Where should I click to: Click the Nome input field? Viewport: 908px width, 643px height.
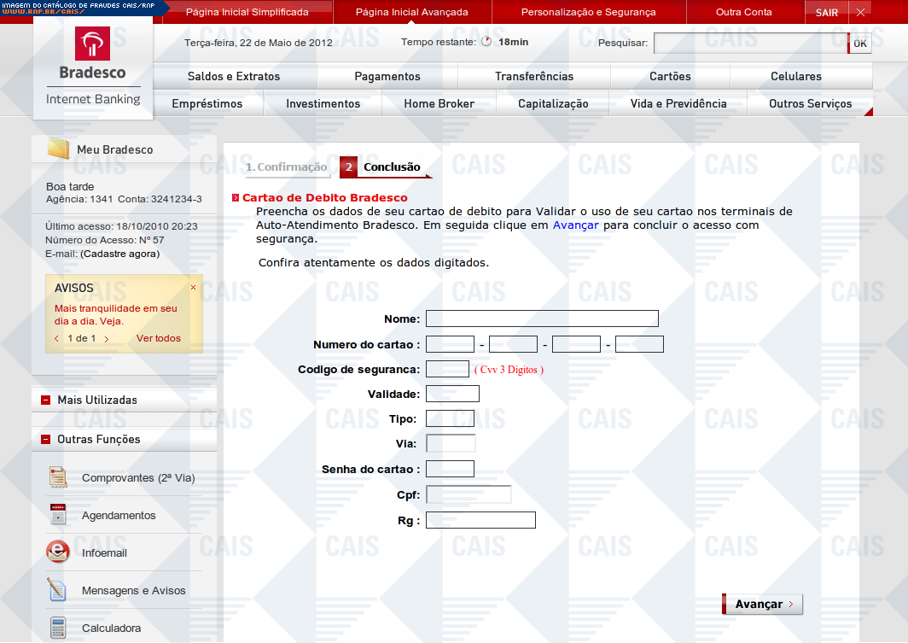(542, 319)
